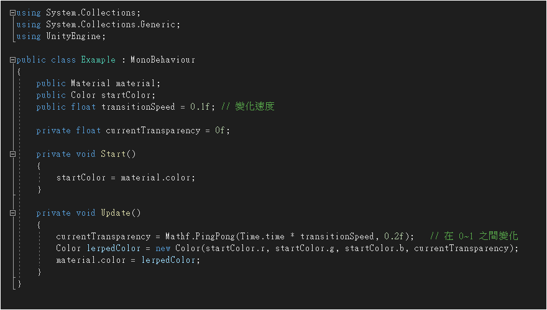Click the Start method name
Screen dimensions: 547x310
coord(113,154)
